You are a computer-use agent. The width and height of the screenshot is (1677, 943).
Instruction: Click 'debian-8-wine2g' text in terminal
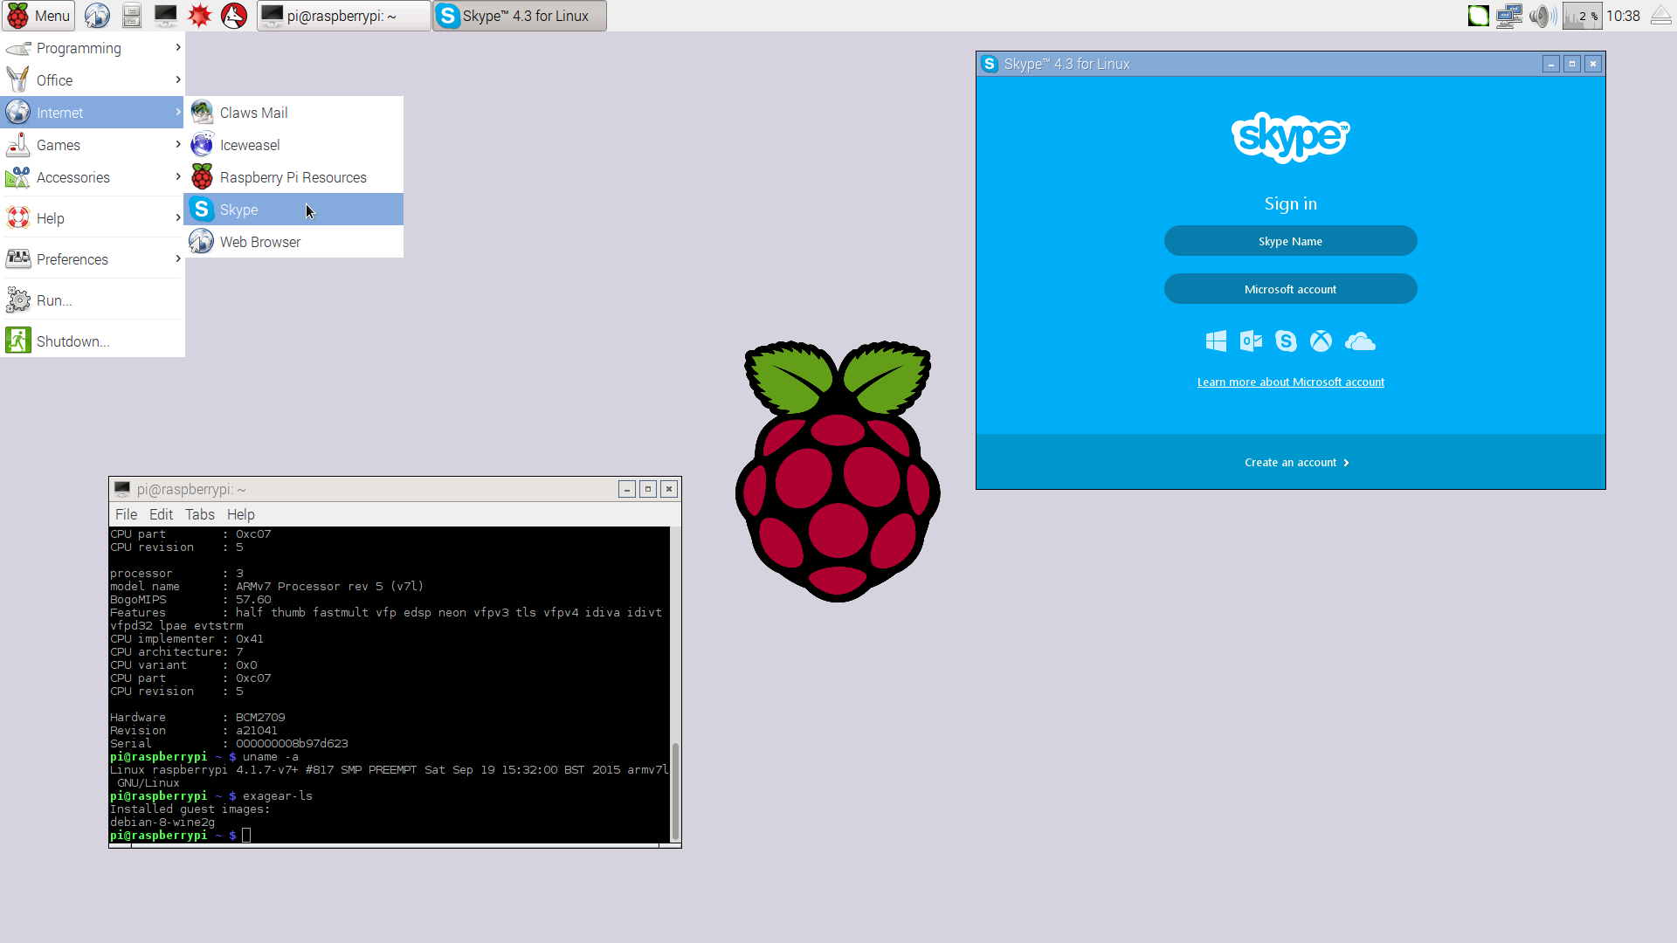162,823
